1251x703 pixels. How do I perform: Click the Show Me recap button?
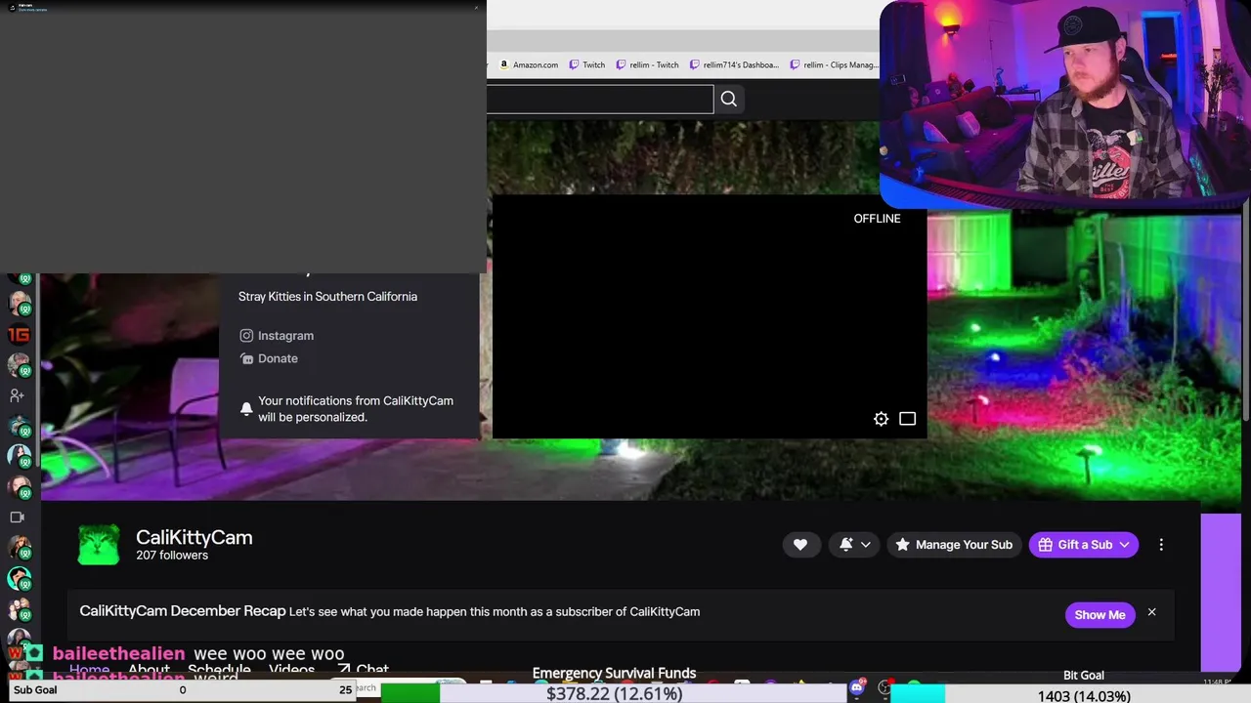tap(1100, 614)
